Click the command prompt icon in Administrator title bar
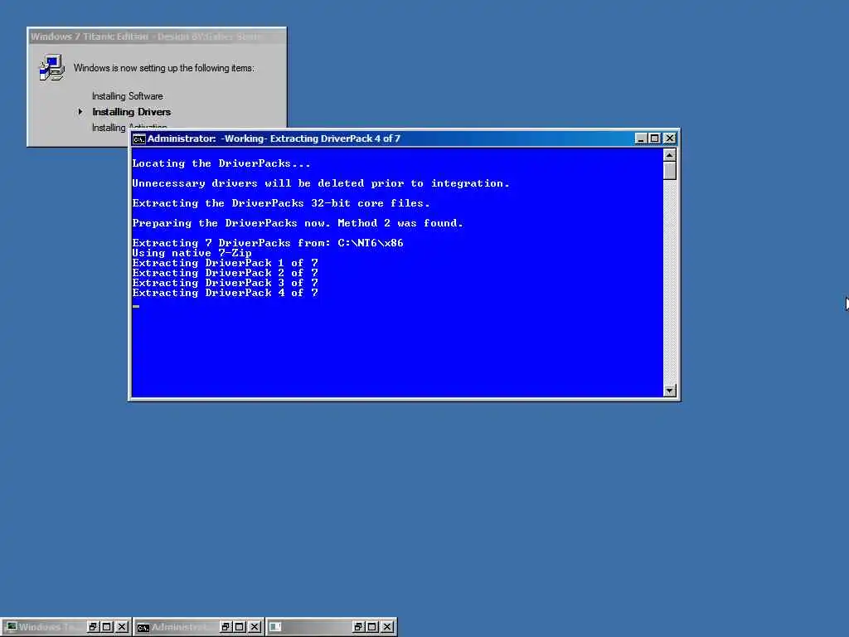 (x=138, y=139)
